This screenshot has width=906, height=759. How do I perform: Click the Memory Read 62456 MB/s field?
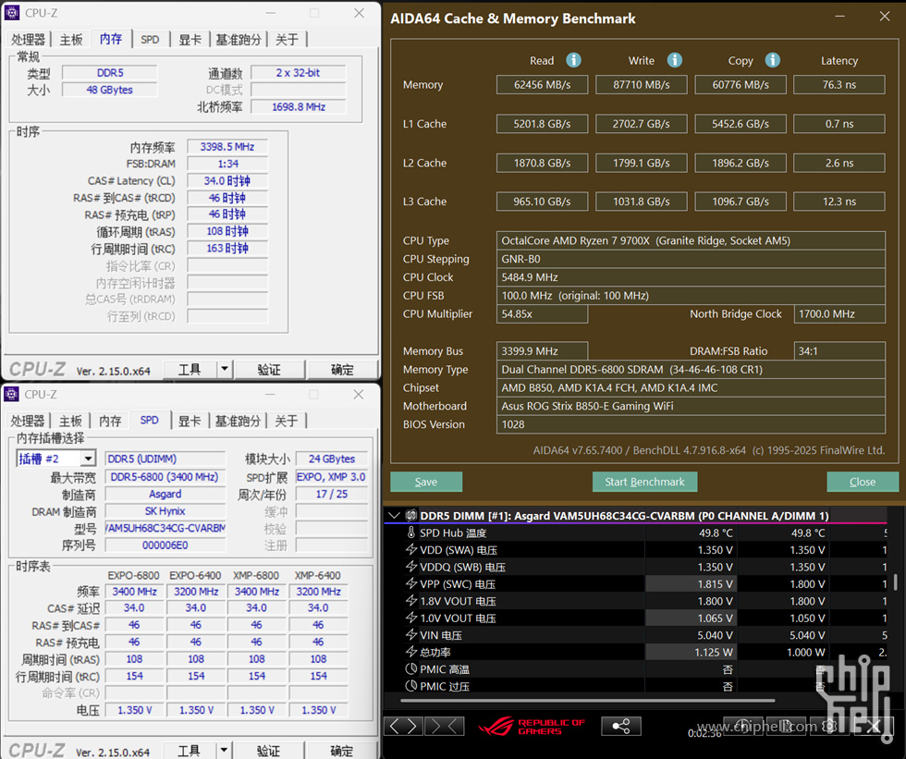tap(542, 84)
